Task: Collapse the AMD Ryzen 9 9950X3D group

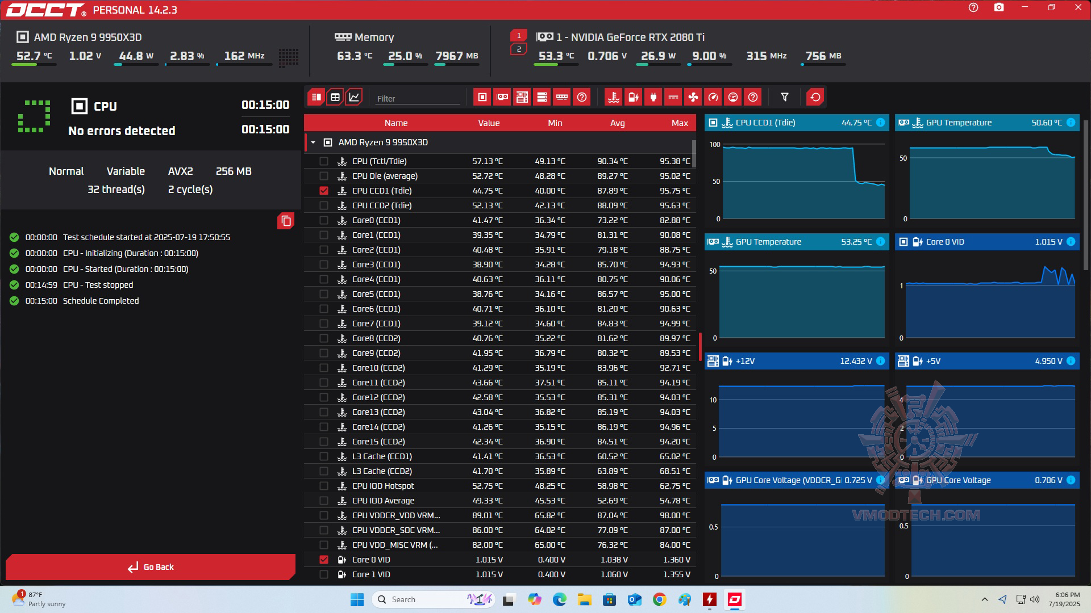Action: 313,142
